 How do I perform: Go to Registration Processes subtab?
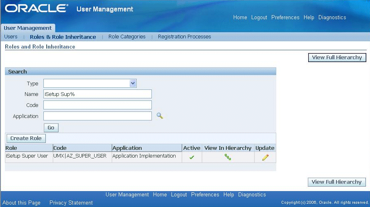pos(184,37)
